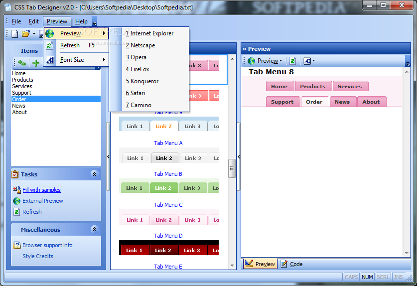Expand the Font Size submenu arrow
The image size is (417, 286).
(x=104, y=60)
